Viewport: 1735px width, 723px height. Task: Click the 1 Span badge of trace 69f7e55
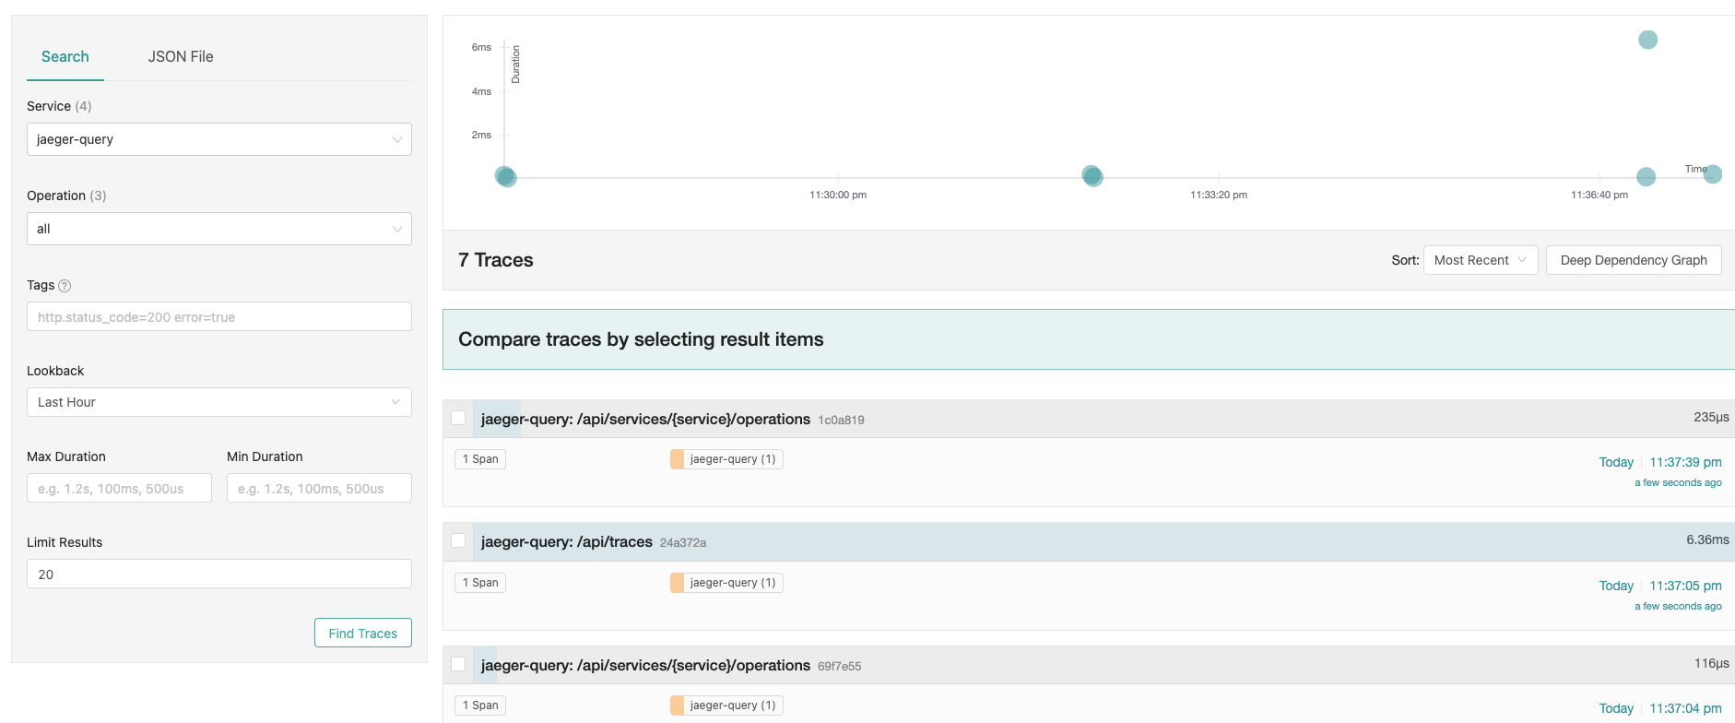[480, 705]
